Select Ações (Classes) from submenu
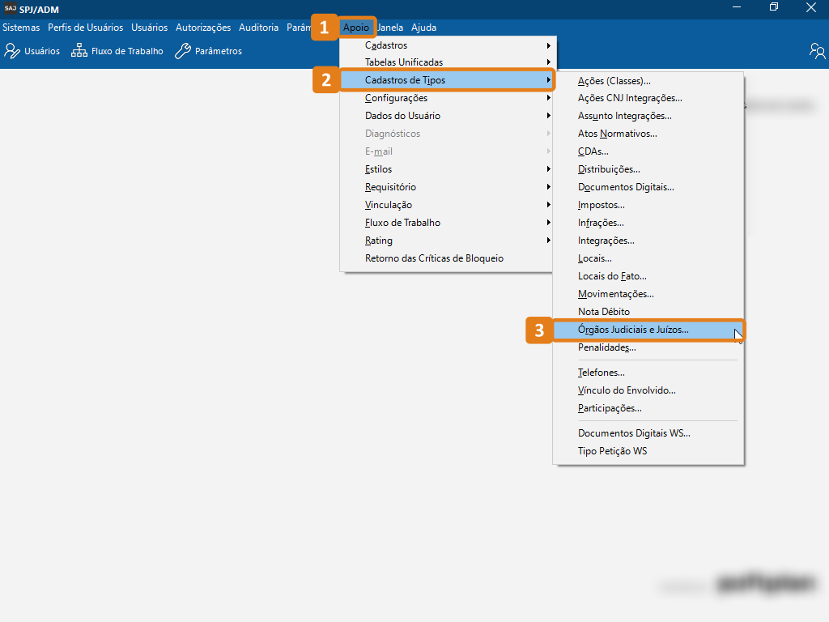 click(x=614, y=81)
